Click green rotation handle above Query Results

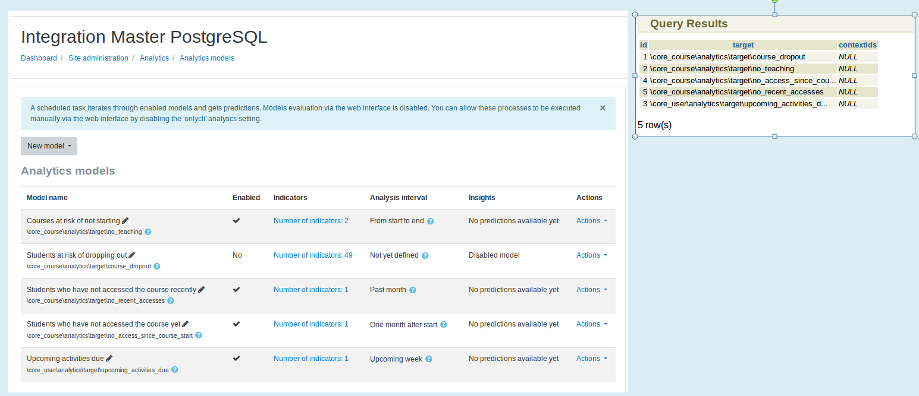point(774,1)
